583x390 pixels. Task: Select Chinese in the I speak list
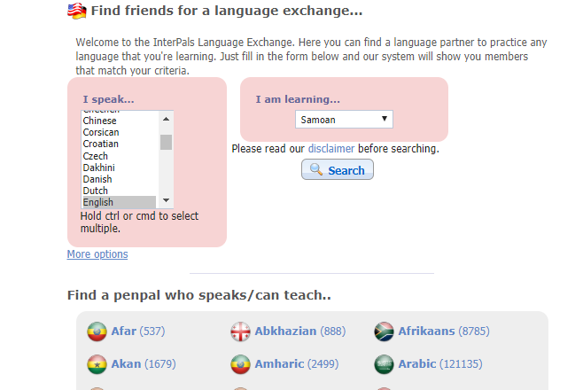[100, 121]
